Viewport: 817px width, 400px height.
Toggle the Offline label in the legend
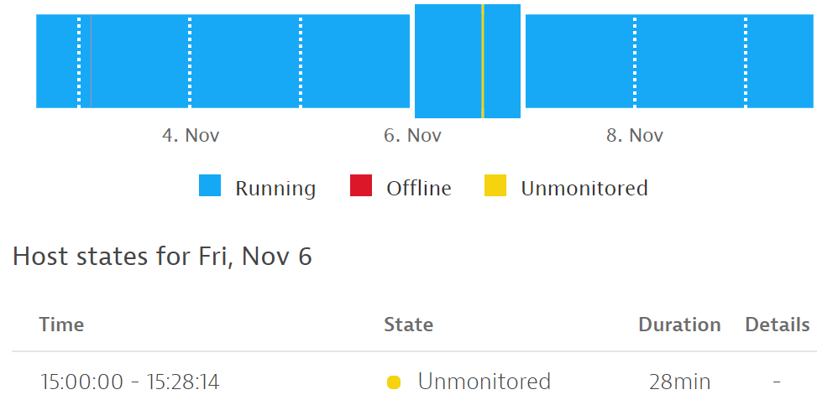(418, 188)
